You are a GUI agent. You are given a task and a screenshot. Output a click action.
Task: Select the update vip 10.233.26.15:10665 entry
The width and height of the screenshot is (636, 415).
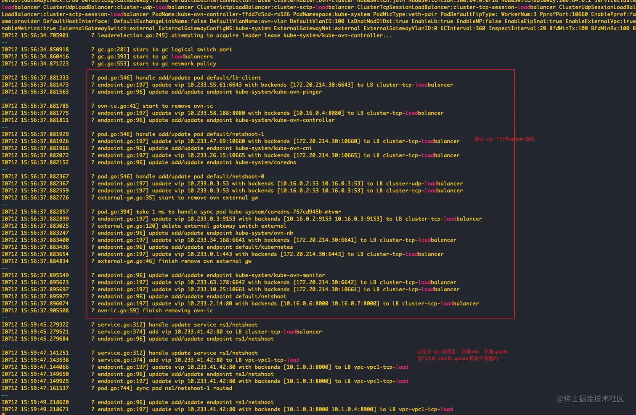[x=231, y=155]
